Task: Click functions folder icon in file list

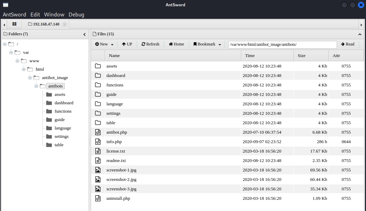Action: point(98,85)
